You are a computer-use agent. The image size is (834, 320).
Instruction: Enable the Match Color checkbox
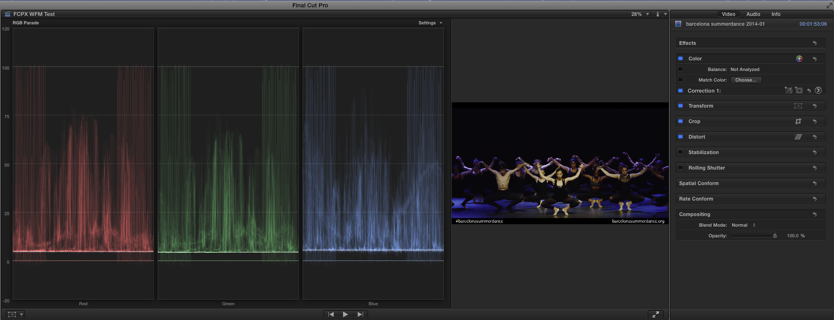pyautogui.click(x=680, y=80)
